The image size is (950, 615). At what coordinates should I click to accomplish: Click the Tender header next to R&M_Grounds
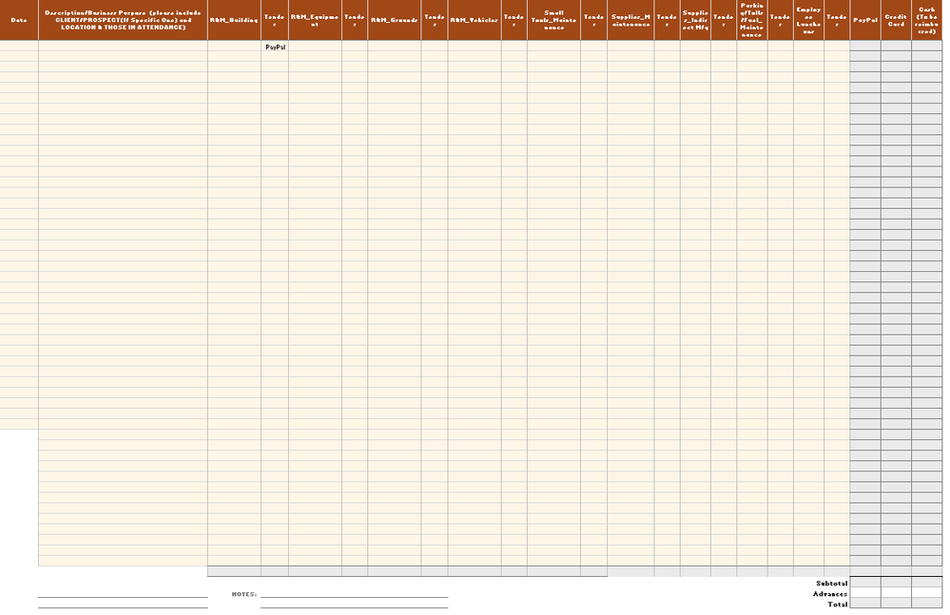435,20
